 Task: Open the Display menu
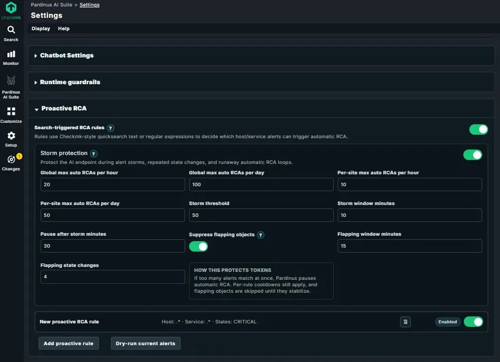pyautogui.click(x=41, y=28)
